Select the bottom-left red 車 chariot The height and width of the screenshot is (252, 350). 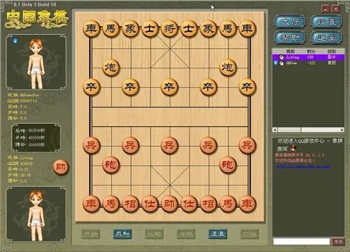[91, 204]
